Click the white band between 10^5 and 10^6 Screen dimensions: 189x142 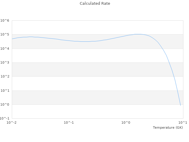pos(89,28)
